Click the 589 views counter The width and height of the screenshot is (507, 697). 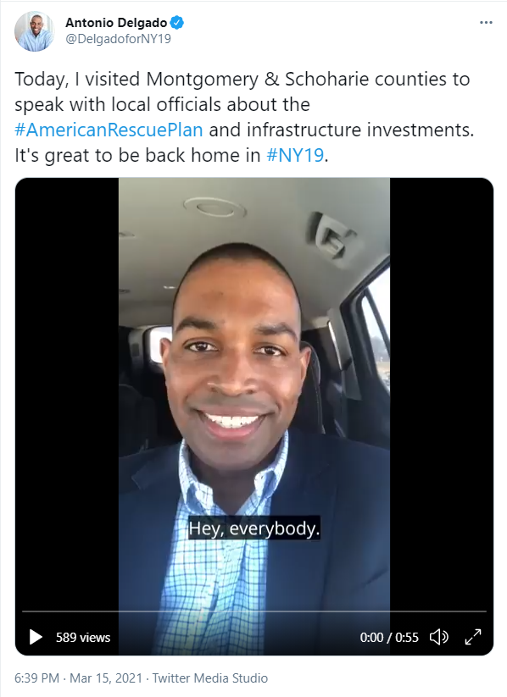(83, 638)
